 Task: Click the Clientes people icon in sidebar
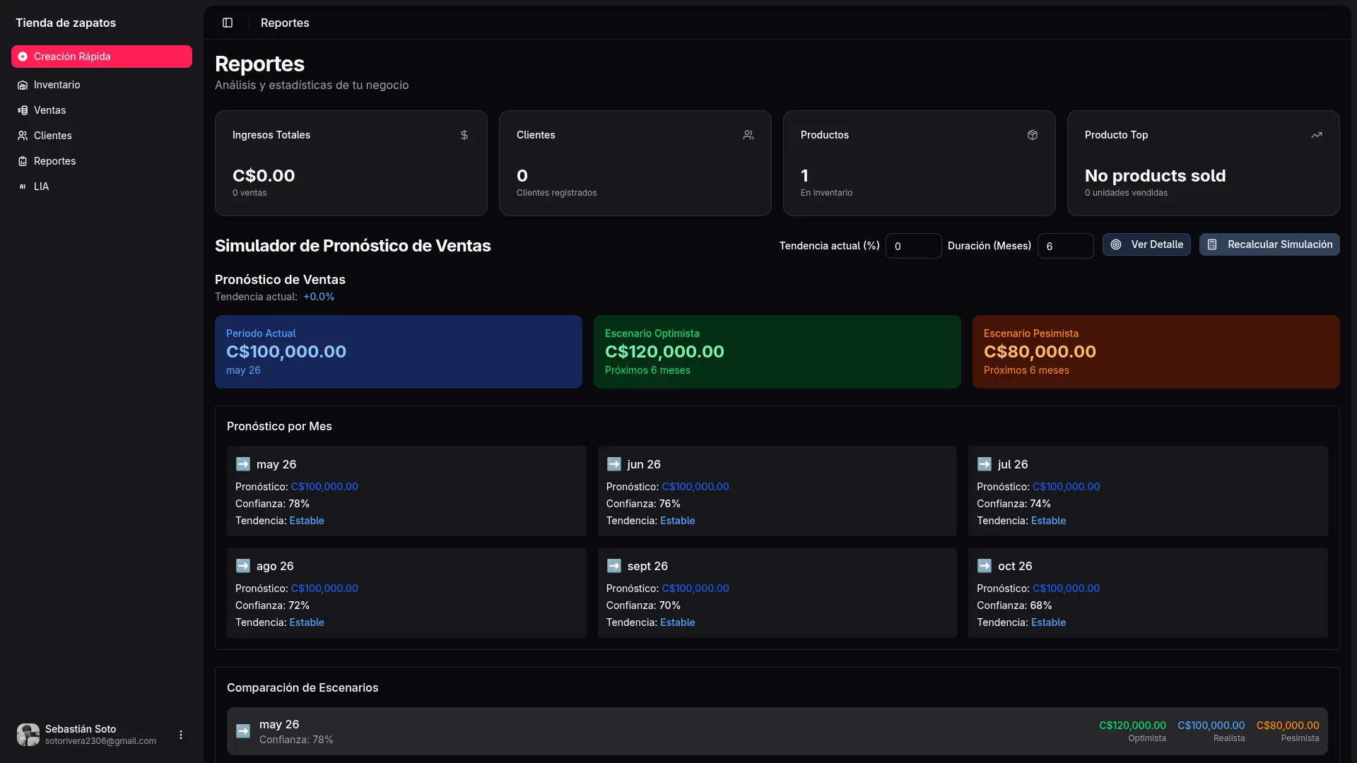pyautogui.click(x=23, y=136)
